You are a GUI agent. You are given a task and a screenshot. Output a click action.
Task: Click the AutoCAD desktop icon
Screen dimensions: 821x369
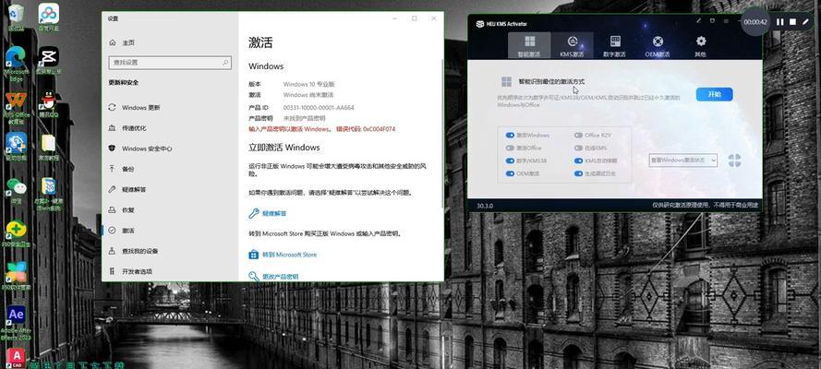17,358
